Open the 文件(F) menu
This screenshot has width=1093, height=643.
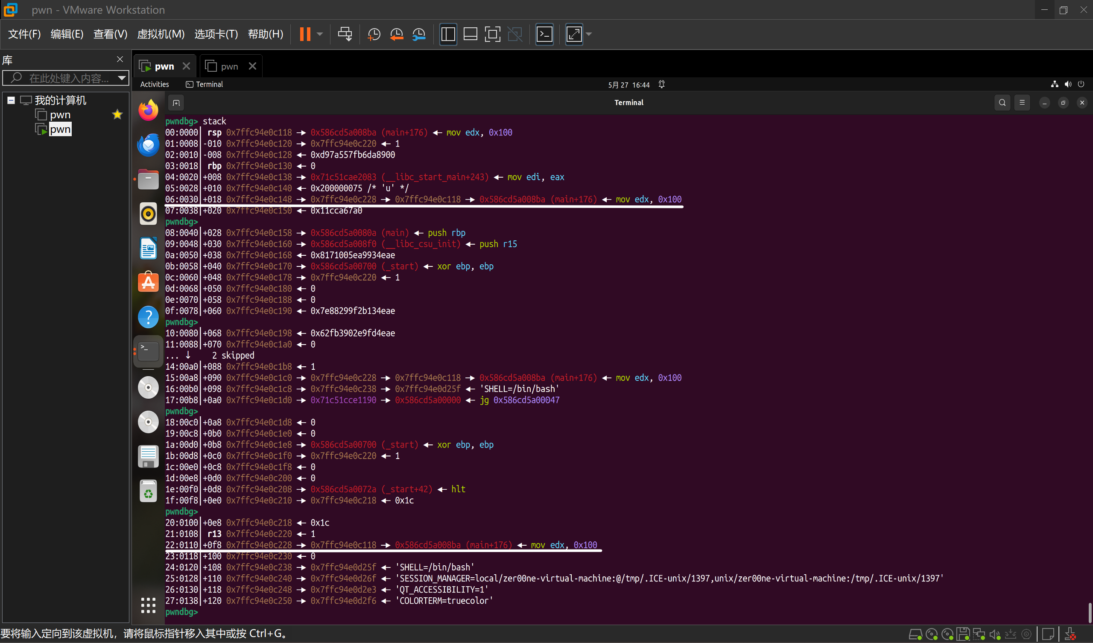click(x=24, y=34)
